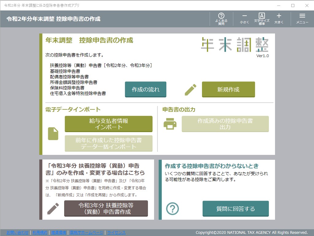Enlarge text using the 大きく plus icon
Viewport: 314px width, 236px height.
[279, 18]
